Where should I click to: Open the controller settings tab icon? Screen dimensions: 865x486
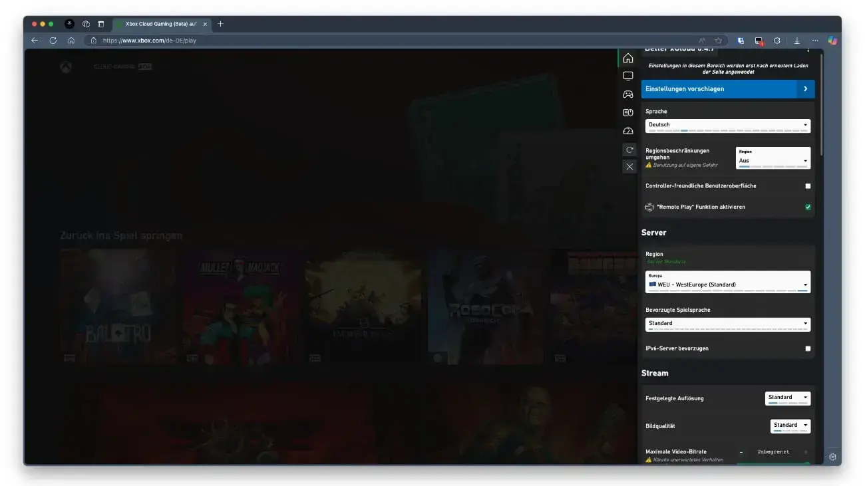(628, 94)
